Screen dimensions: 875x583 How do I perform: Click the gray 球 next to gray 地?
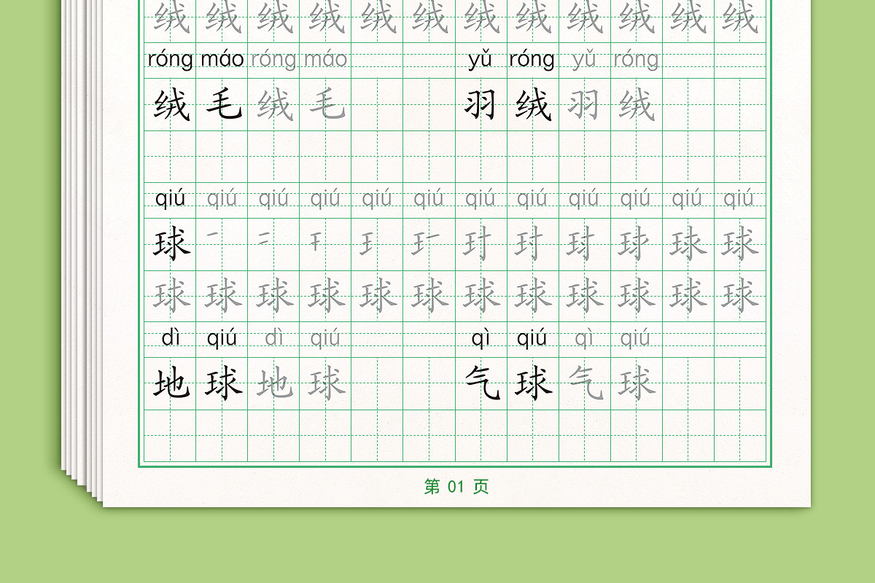[326, 383]
